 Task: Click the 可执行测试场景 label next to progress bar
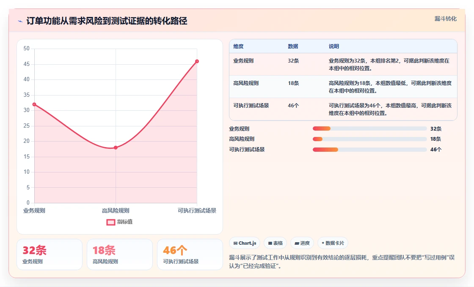coord(247,149)
